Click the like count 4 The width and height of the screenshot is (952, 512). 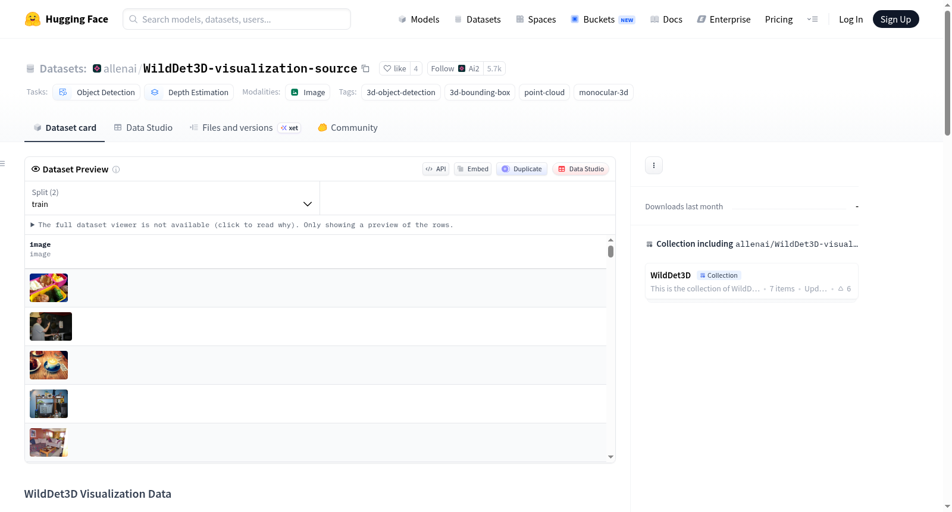pyautogui.click(x=416, y=69)
